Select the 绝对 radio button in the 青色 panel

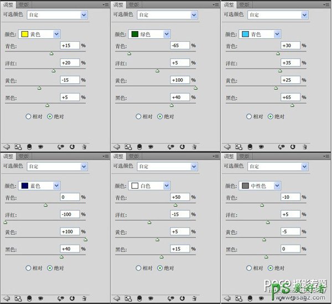click(271, 116)
